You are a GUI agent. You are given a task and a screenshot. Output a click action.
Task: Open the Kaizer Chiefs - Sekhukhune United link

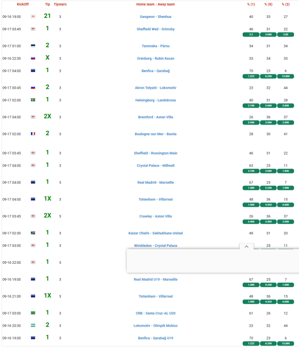155,233
